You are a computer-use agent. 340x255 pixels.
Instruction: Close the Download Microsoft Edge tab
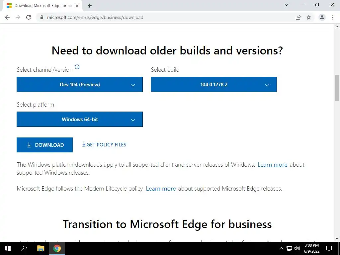coord(77,6)
